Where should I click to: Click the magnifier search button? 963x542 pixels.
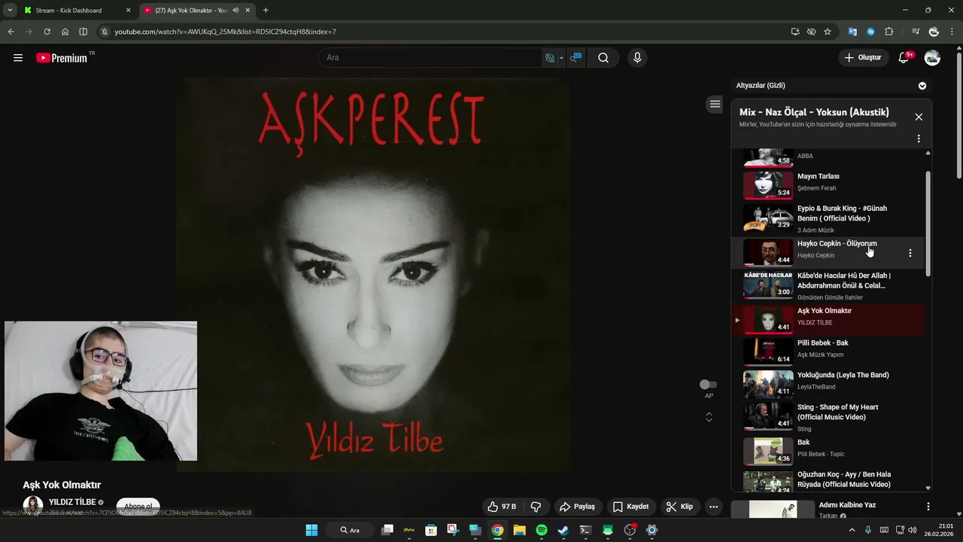pyautogui.click(x=603, y=58)
